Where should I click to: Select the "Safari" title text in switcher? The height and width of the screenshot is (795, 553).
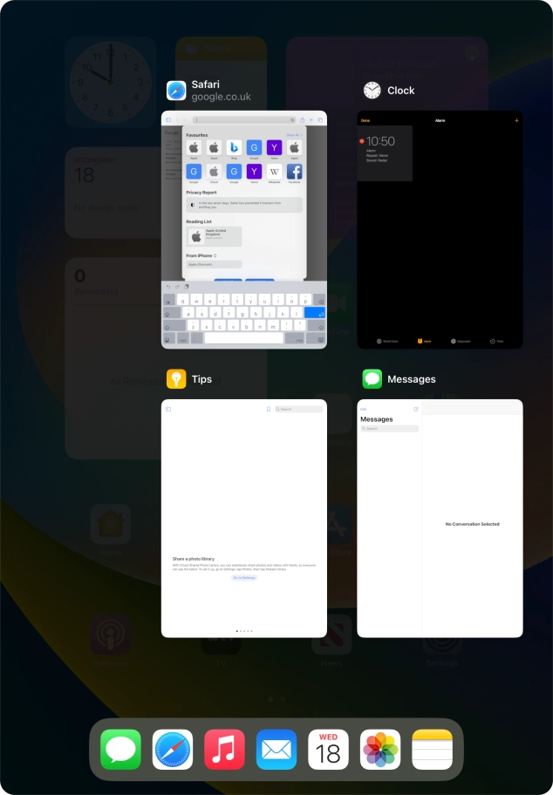[205, 85]
